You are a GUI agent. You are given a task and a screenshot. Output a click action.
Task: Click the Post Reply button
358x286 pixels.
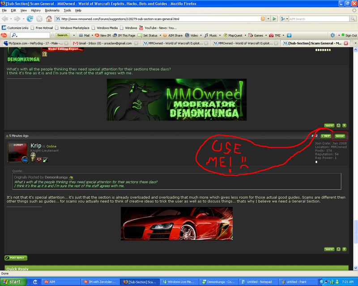(16, 258)
